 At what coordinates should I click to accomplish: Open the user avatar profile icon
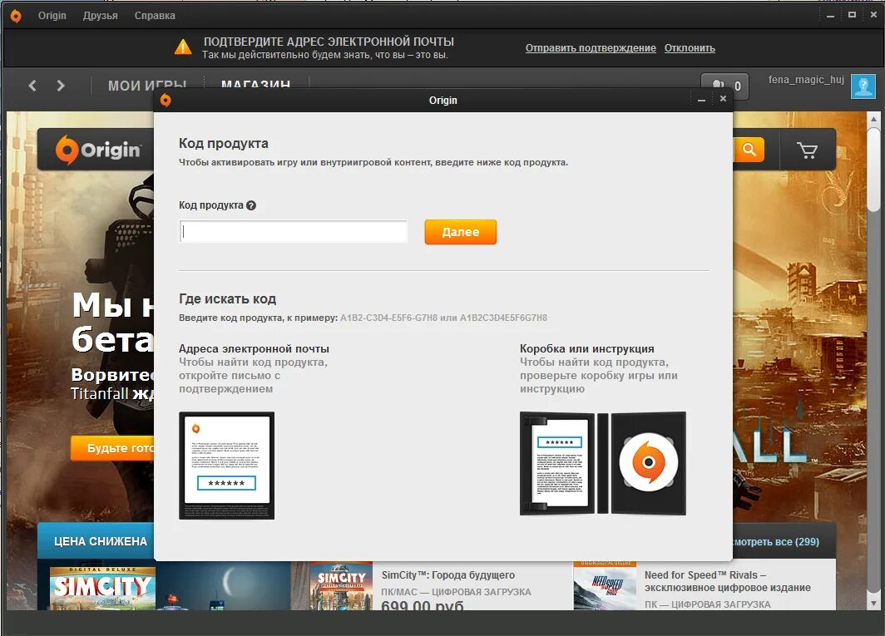863,86
